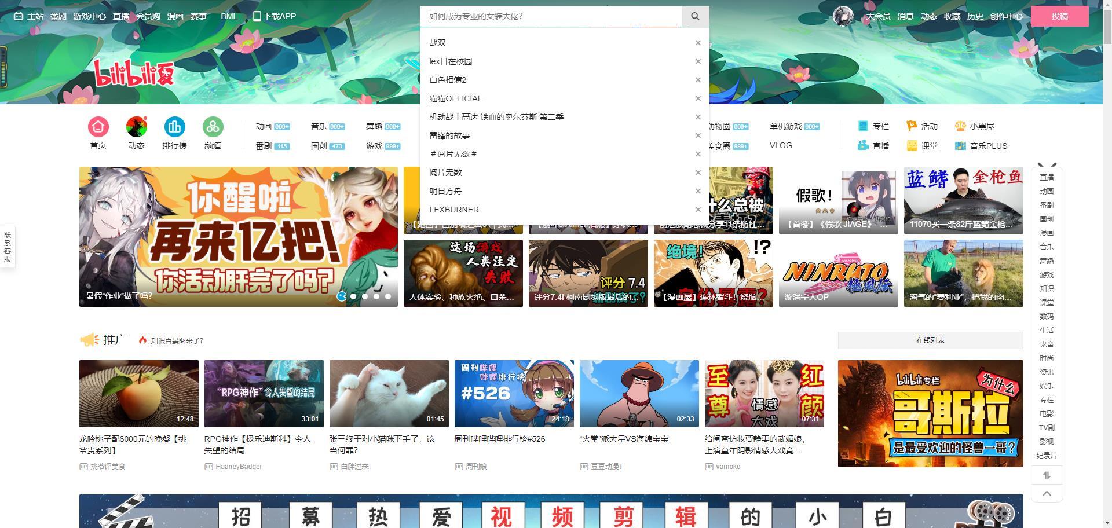The width and height of the screenshot is (1112, 528).
Task: Open 番剧 category with 115 badge
Action: tap(273, 146)
